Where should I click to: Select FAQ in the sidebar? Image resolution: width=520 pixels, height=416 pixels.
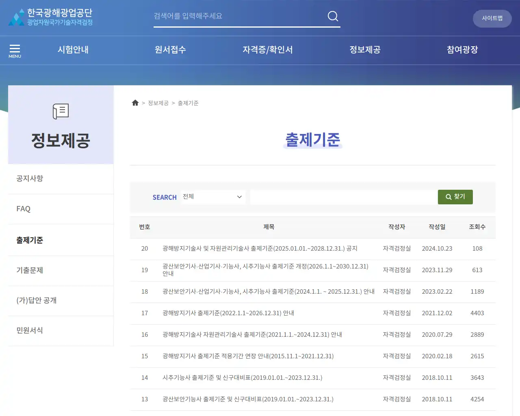click(61, 209)
